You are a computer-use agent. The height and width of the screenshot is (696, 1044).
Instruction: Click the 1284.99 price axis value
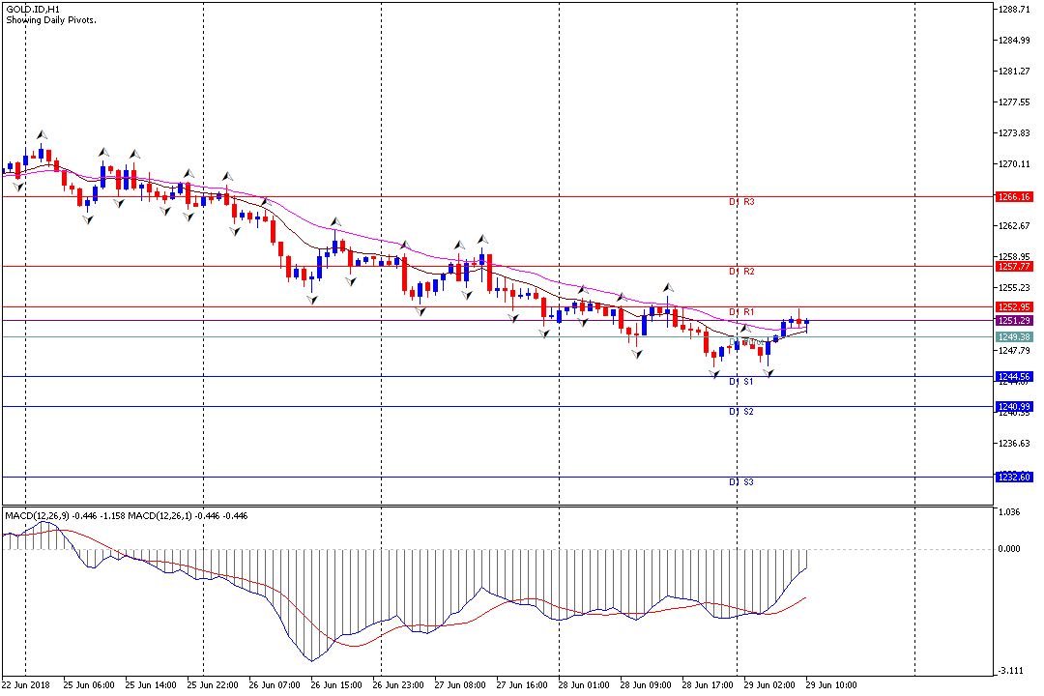(x=1014, y=41)
